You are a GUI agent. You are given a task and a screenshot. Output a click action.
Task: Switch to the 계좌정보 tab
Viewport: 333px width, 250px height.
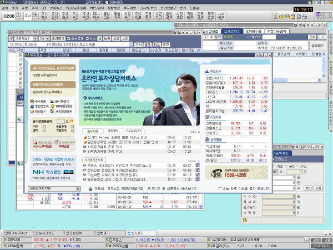click(113, 131)
